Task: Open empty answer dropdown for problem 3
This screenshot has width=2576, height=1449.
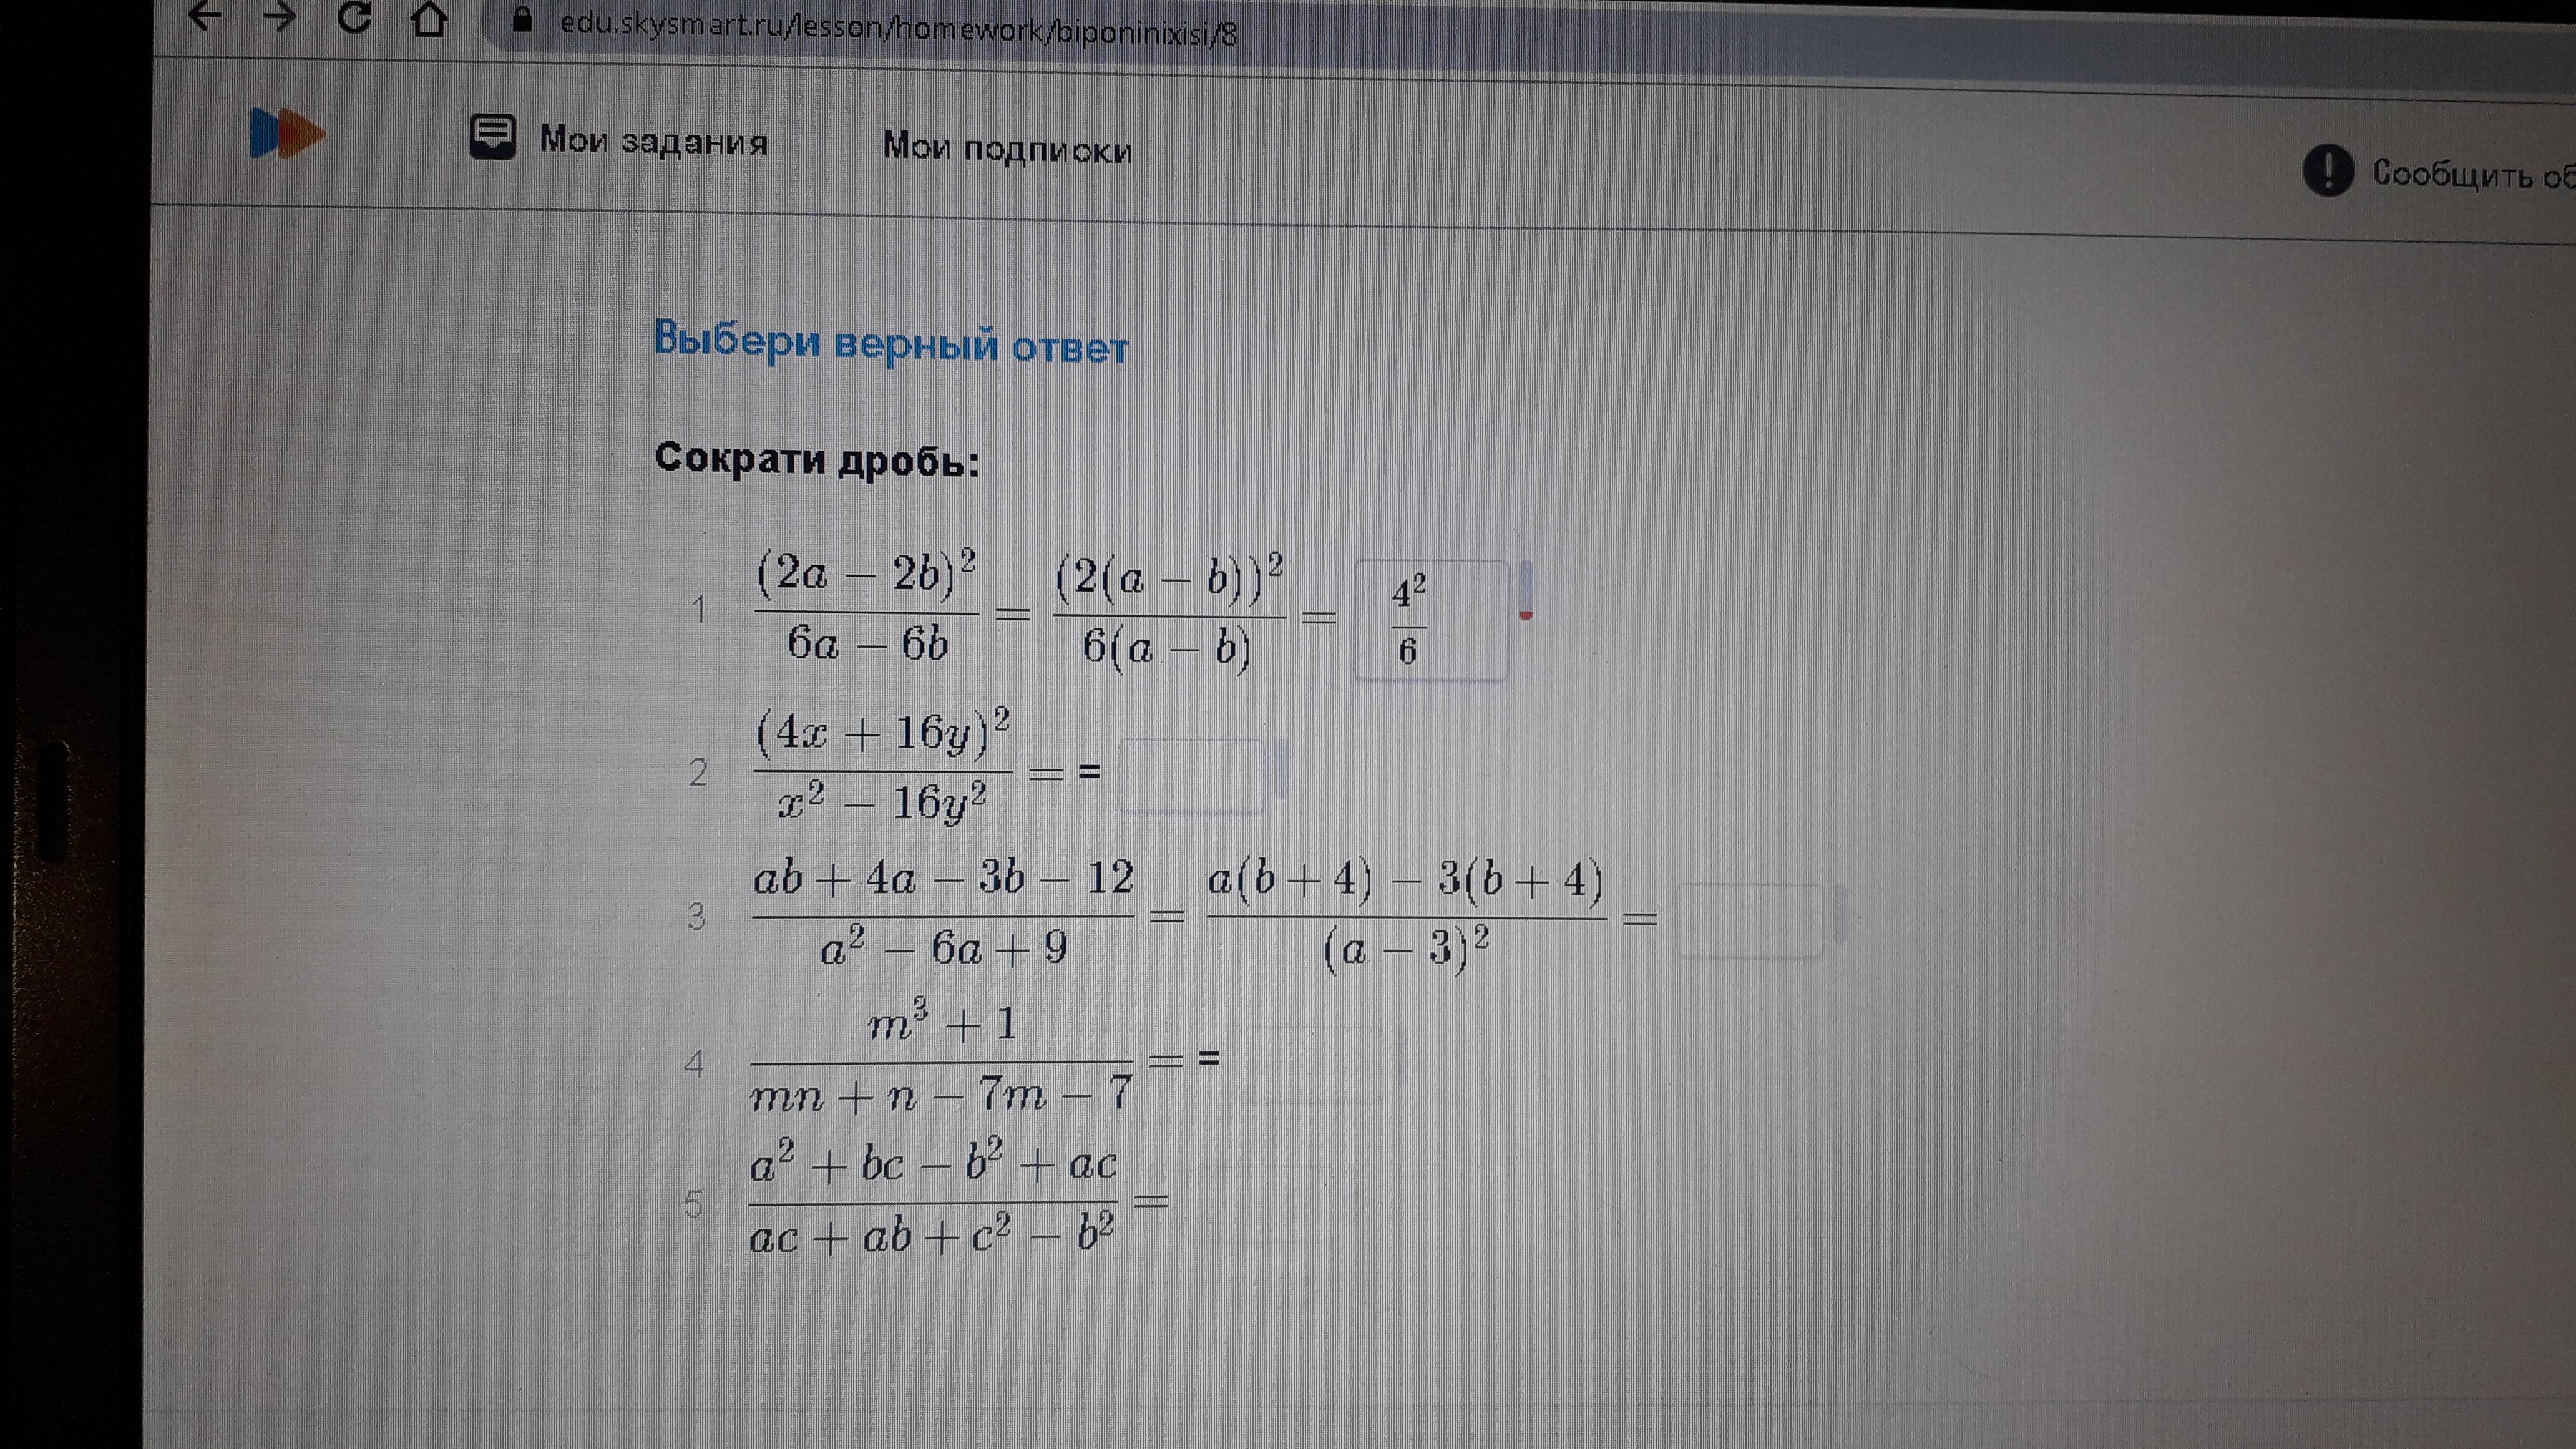Action: 1749,921
